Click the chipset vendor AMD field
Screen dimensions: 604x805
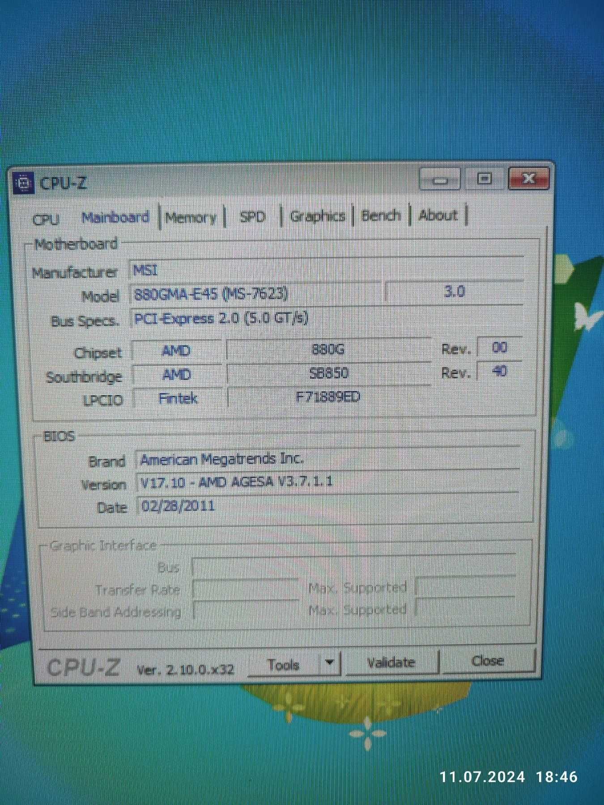point(176,351)
